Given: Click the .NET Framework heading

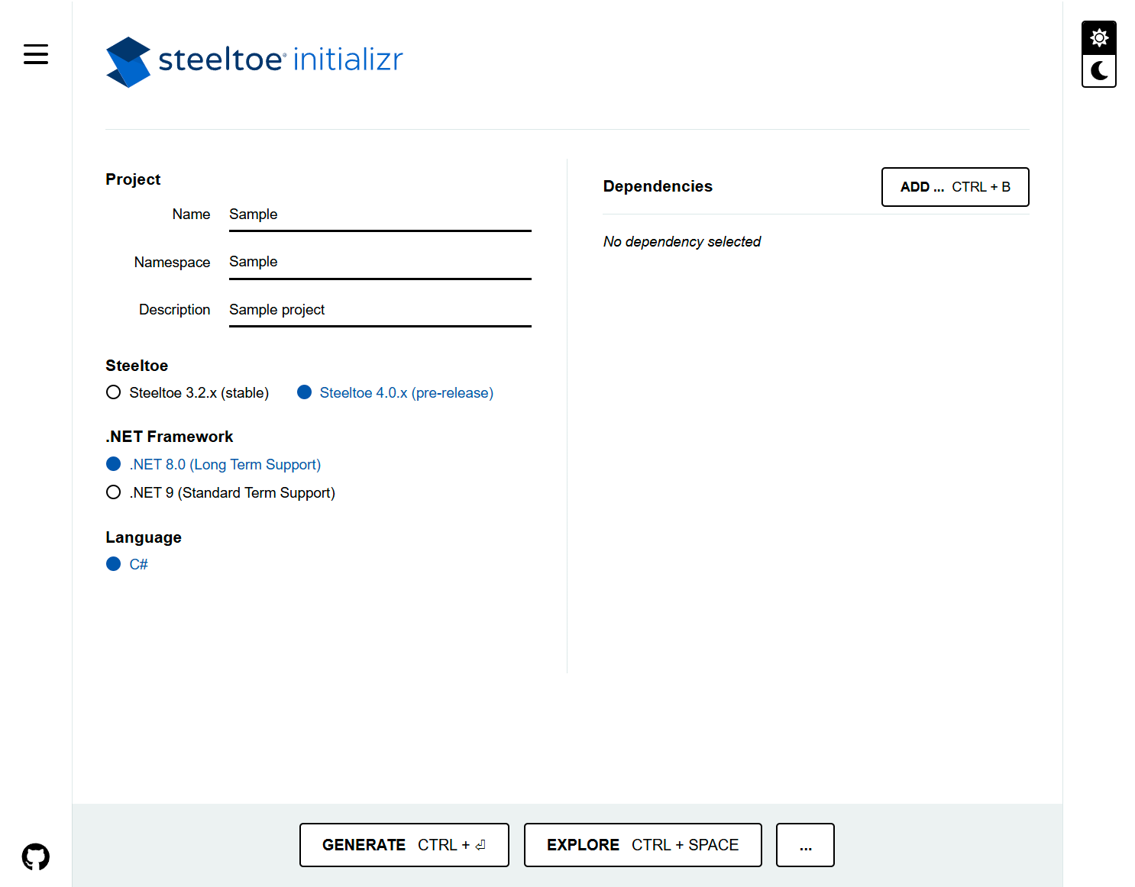Looking at the screenshot, I should pyautogui.click(x=170, y=437).
